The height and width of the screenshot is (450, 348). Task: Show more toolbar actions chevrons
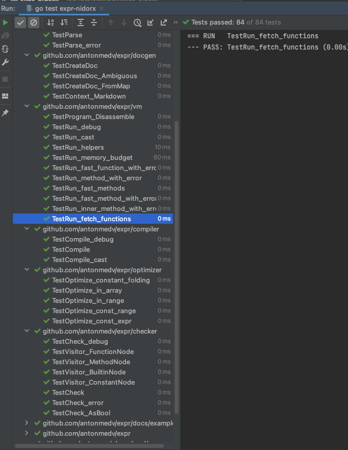(176, 22)
